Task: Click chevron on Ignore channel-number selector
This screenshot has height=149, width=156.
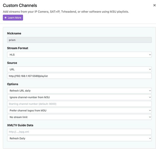Action: (150, 97)
